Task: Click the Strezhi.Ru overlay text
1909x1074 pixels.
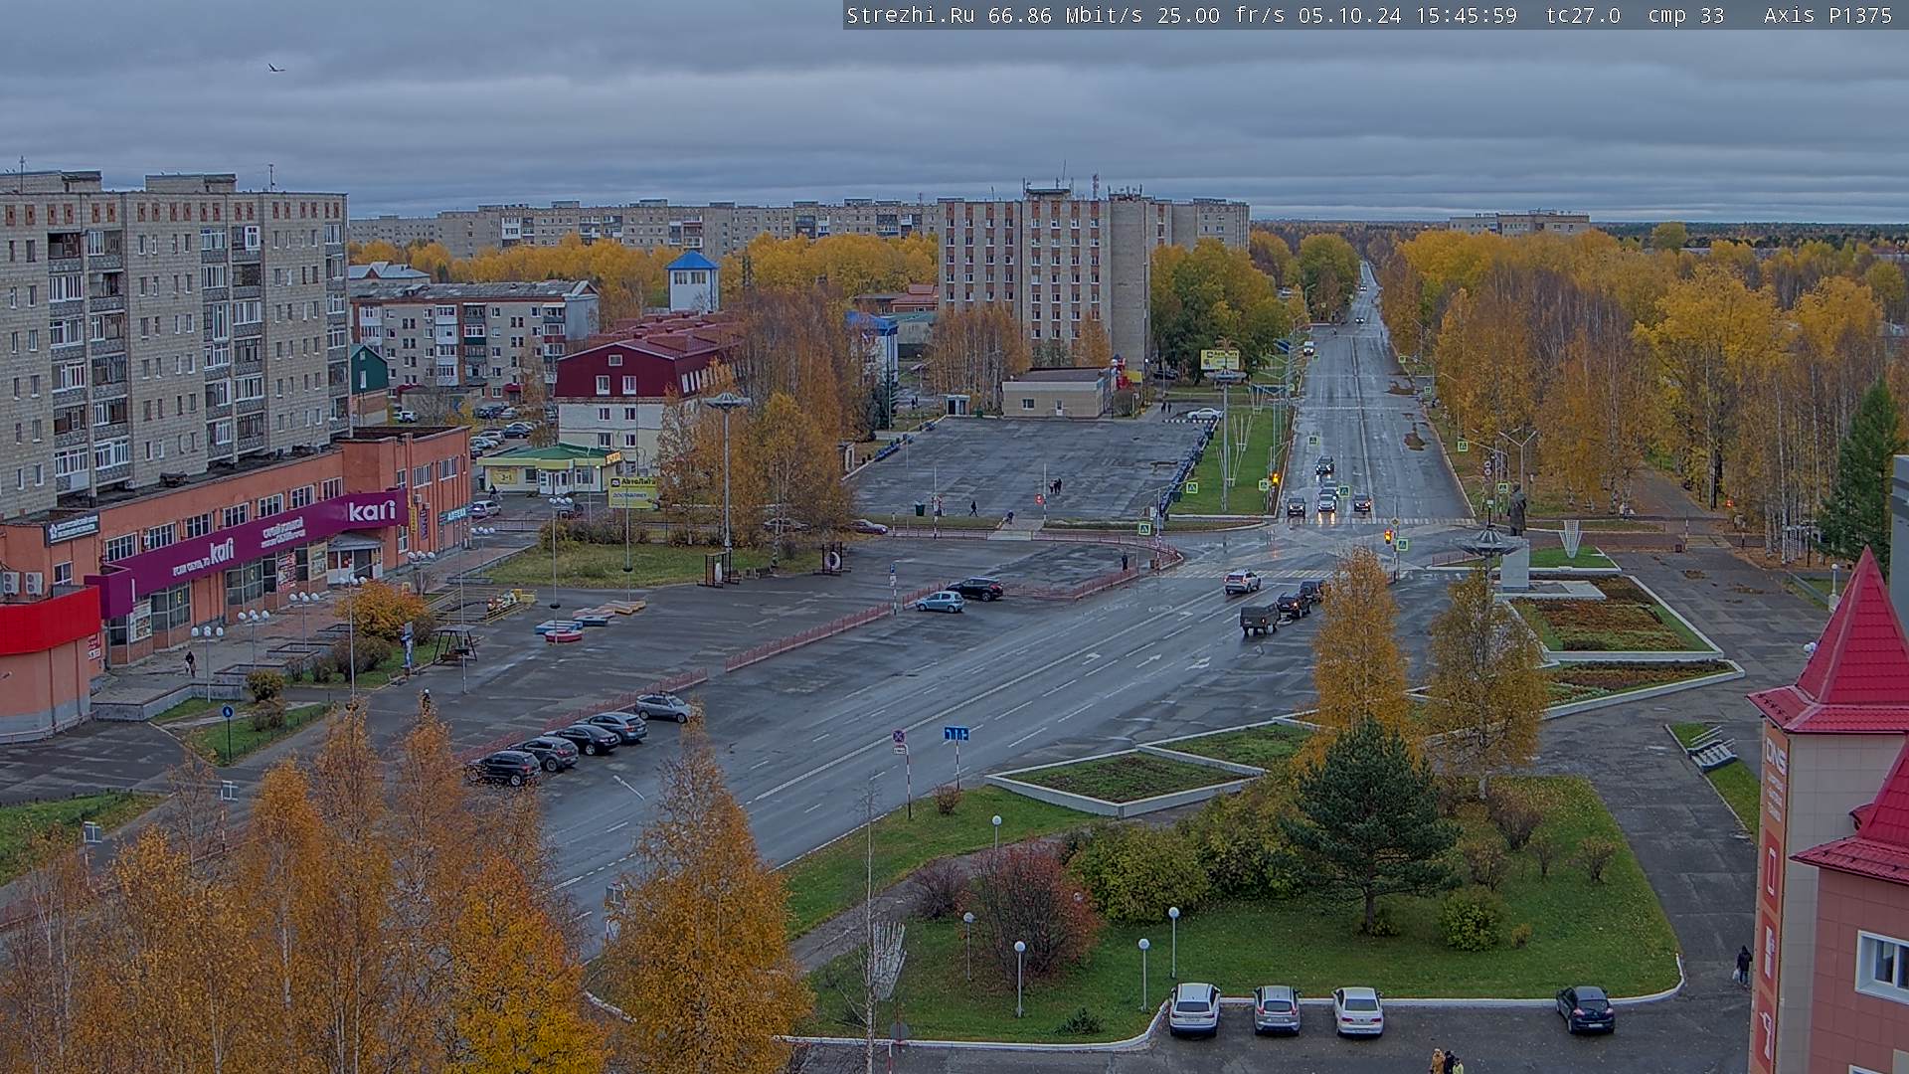Action: (910, 15)
